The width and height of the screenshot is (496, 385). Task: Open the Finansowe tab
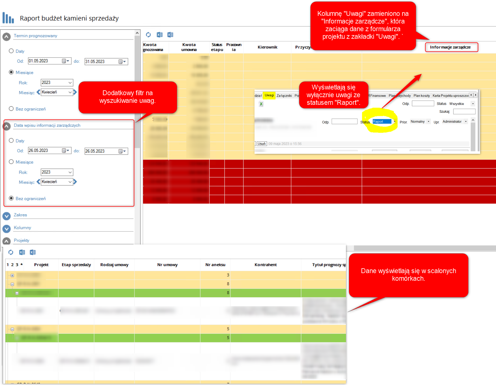(378, 95)
